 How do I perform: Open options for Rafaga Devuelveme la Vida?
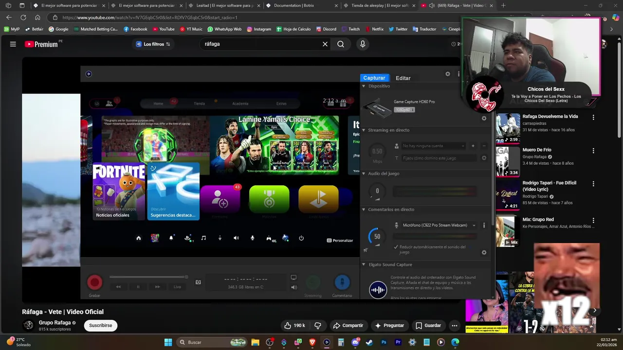593,117
